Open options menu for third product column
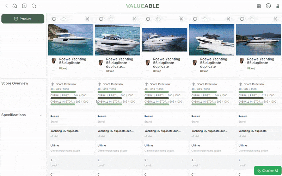Image resolution: width=282 pixels, height=176 pixels. [x=148, y=19]
